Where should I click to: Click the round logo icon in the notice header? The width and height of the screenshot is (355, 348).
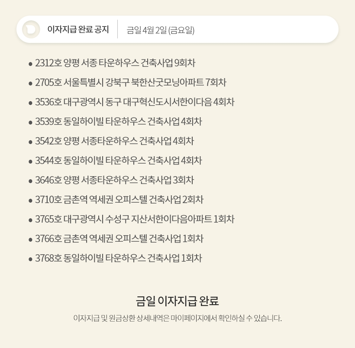(x=31, y=30)
